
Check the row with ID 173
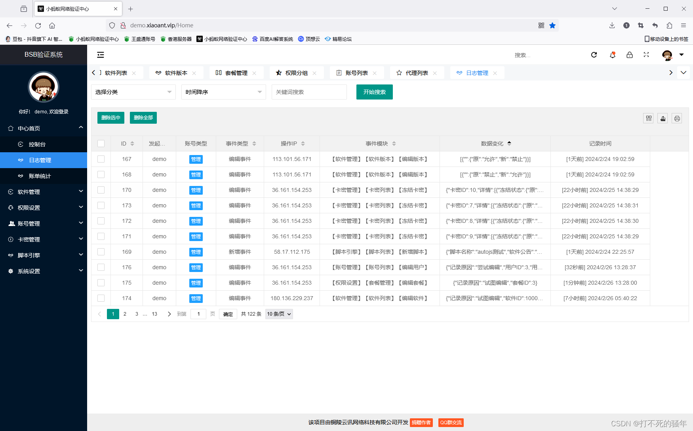tap(101, 205)
